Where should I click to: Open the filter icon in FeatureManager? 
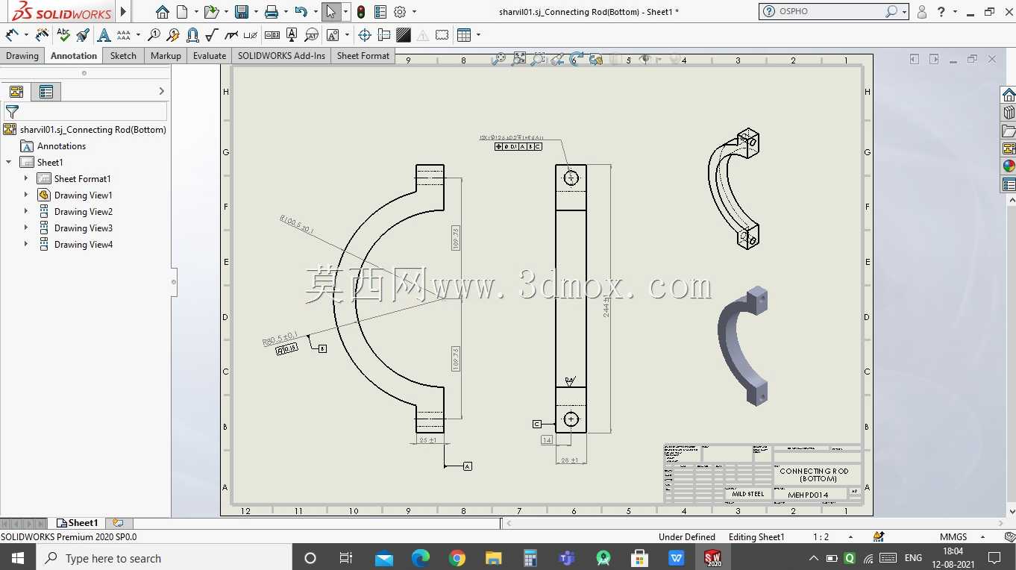(x=12, y=112)
